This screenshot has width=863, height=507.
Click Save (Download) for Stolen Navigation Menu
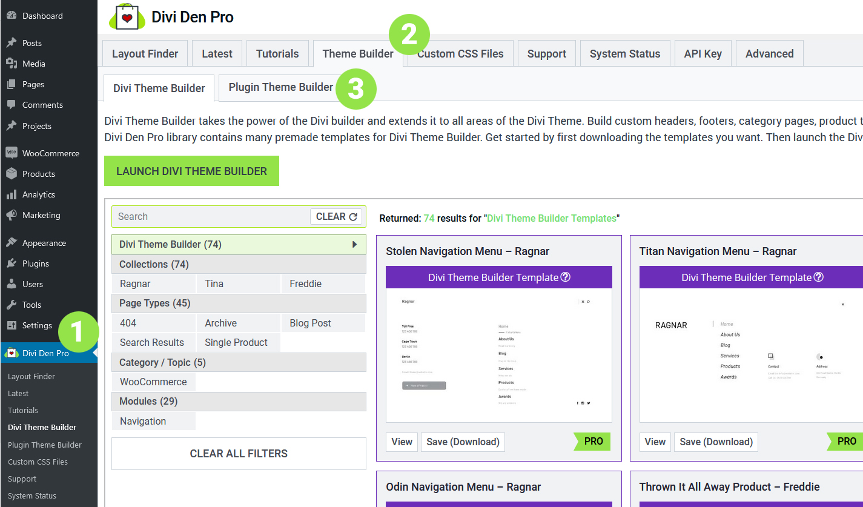(463, 442)
